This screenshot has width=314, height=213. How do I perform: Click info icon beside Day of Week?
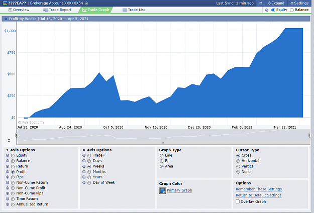84,182
